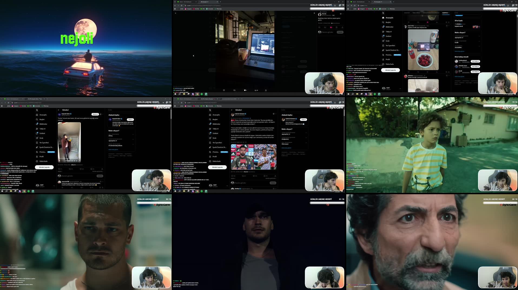Open the Spotify taskbar icon in the strawberry feed frame
This screenshot has height=290, width=518.
click(375, 94)
